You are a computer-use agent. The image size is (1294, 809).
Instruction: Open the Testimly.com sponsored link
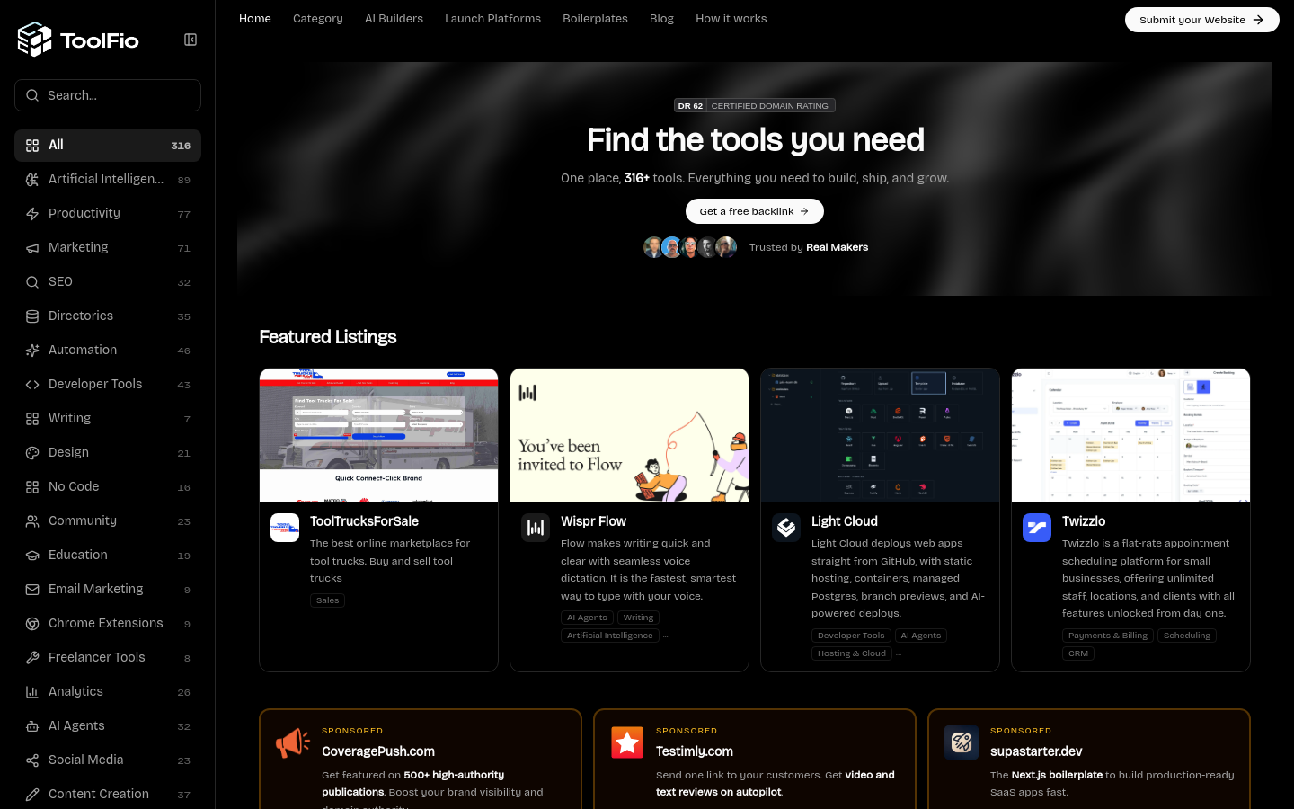(x=695, y=751)
